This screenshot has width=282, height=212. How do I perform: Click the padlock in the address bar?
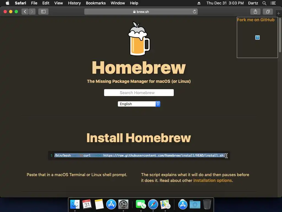tap(134, 12)
